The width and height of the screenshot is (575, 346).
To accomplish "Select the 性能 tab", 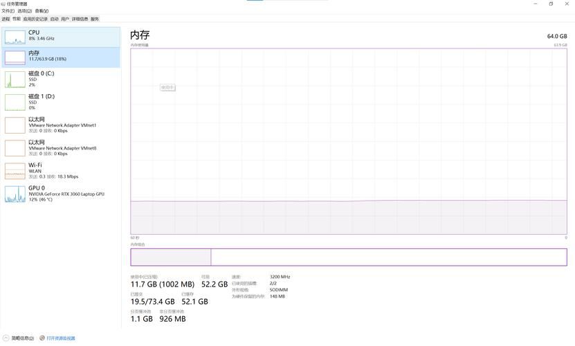I will (x=17, y=19).
